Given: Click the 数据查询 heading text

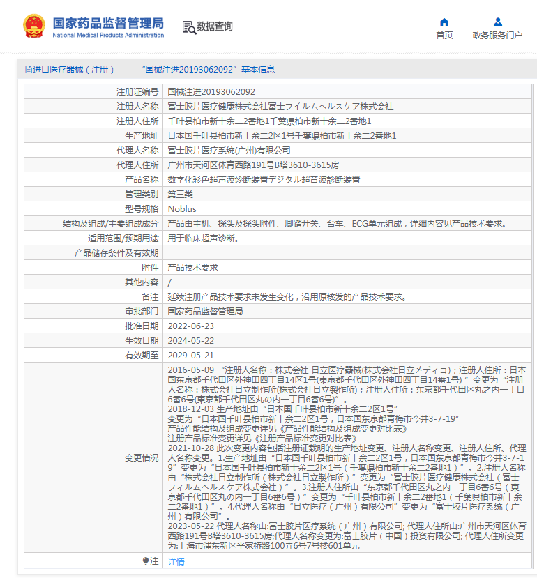Looking at the screenshot, I should point(214,26).
